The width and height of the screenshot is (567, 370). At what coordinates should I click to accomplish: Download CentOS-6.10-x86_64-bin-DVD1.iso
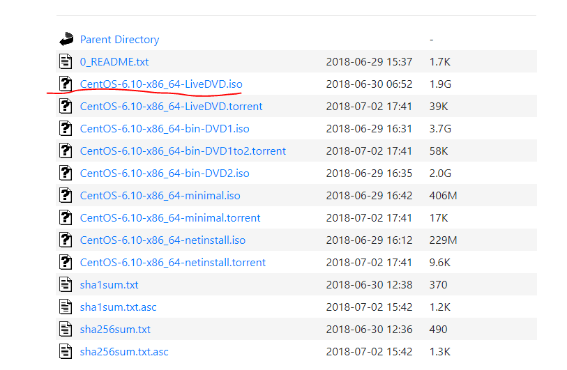(x=165, y=129)
